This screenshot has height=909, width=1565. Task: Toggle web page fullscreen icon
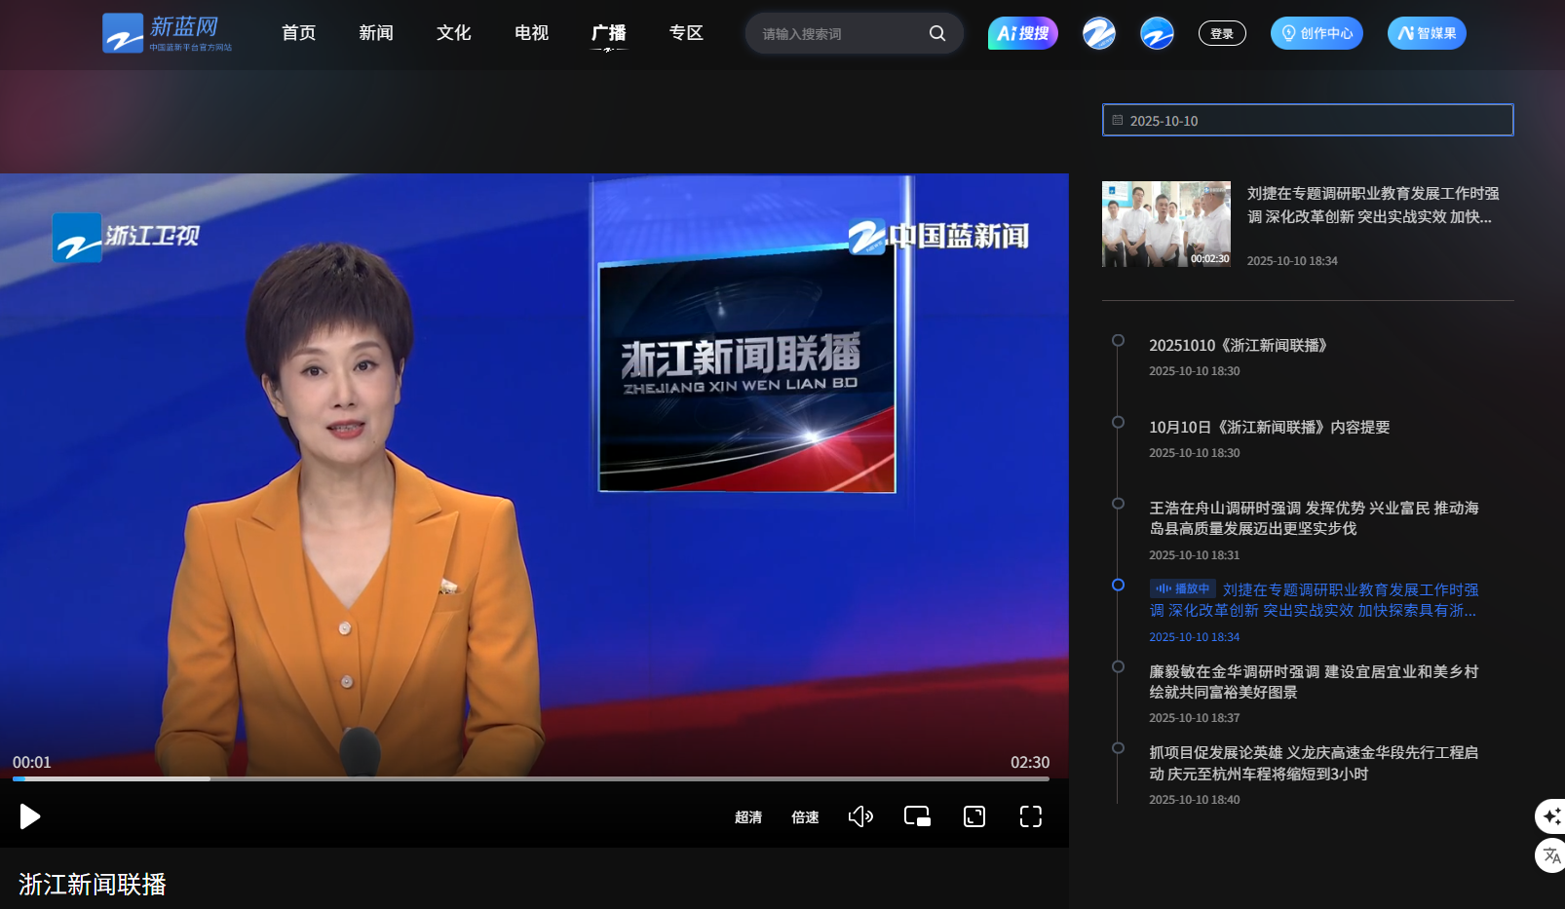pyautogui.click(x=974, y=816)
